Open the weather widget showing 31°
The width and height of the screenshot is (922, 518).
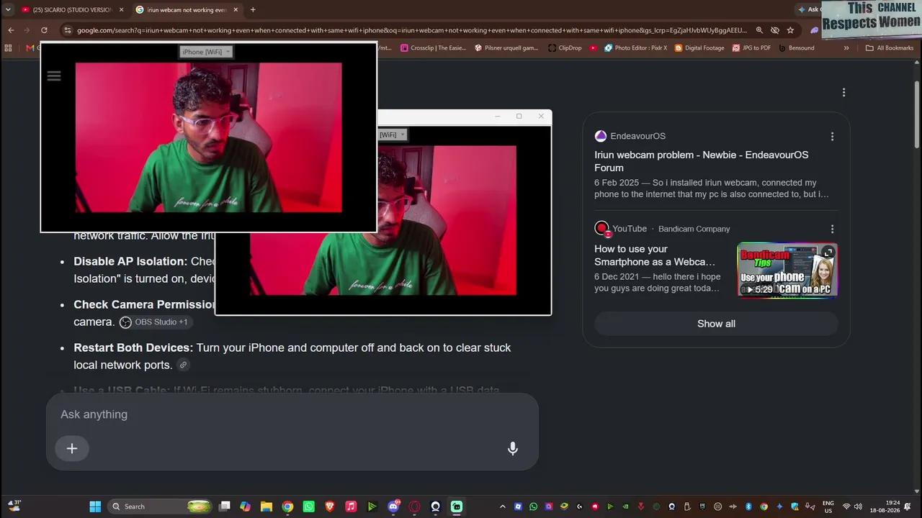tap(14, 506)
